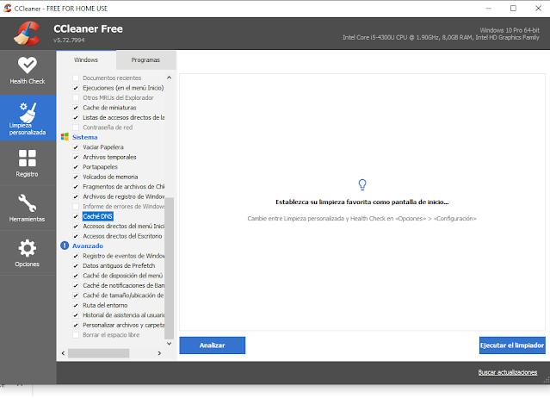Select Caché de notificaciones text

[x=123, y=285]
